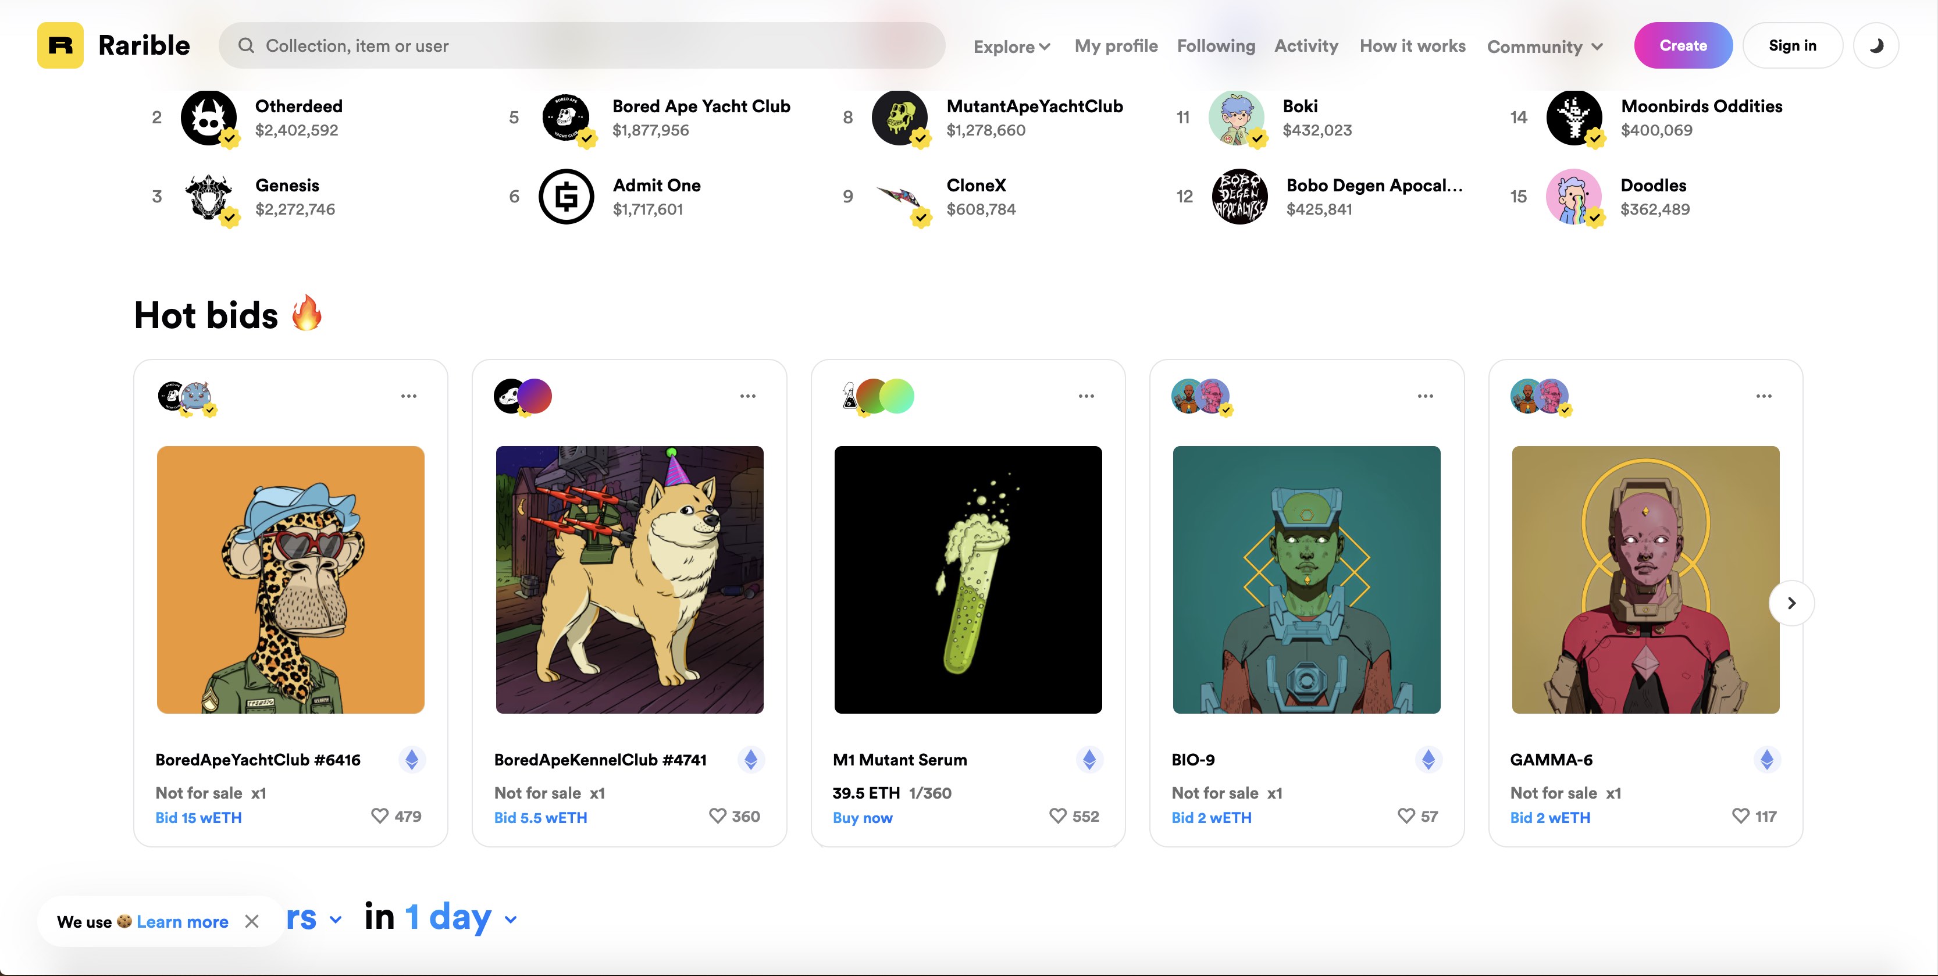
Task: Open How it works page
Action: 1412,46
